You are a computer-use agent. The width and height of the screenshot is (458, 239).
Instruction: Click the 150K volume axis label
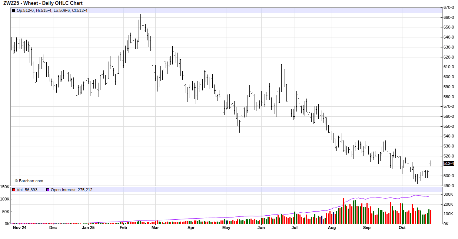click(x=5, y=187)
